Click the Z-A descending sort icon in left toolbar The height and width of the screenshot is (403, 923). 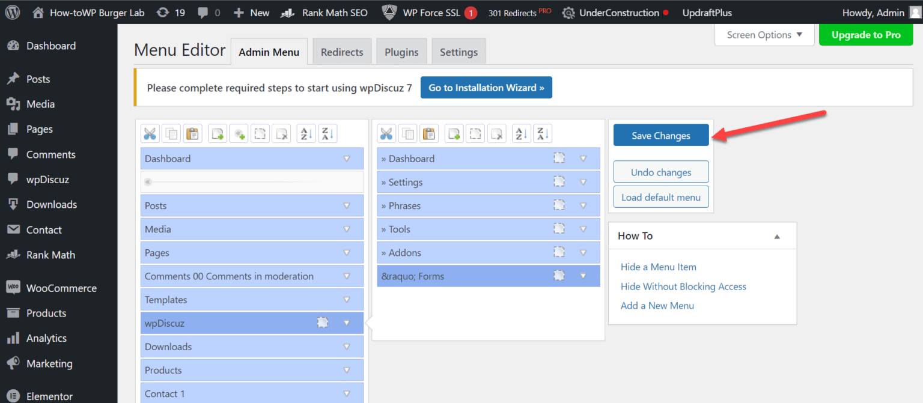(x=327, y=133)
